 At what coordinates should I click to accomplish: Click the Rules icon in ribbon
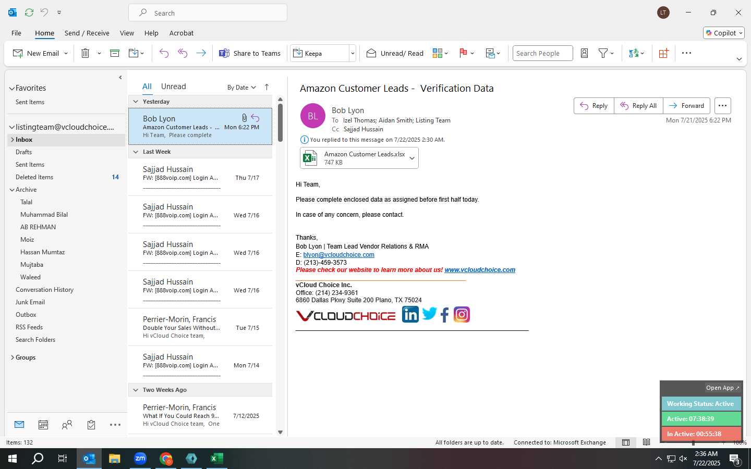(490, 53)
